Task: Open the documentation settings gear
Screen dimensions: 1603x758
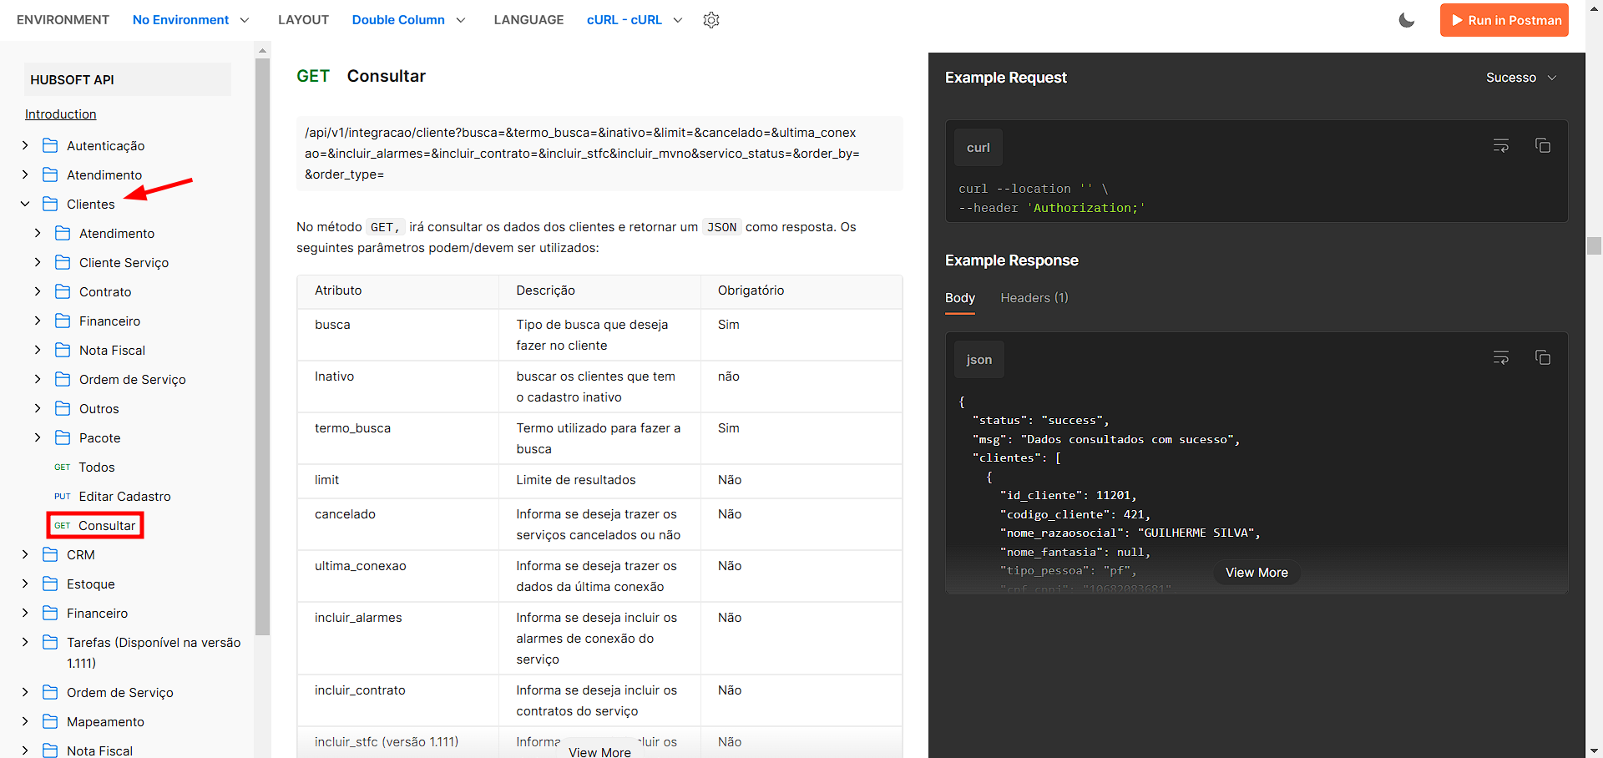Action: click(711, 20)
